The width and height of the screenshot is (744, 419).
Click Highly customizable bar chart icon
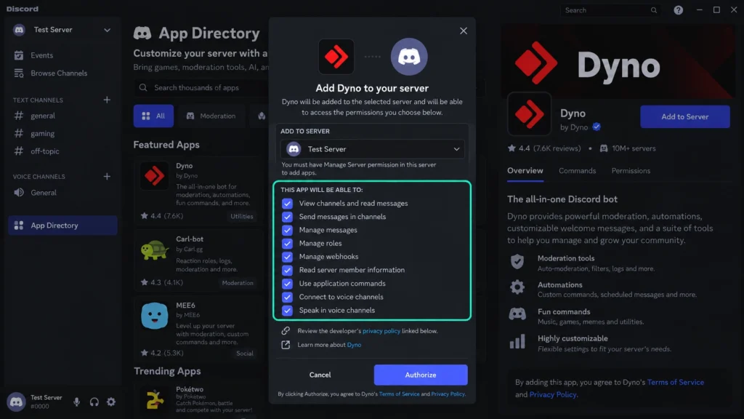pyautogui.click(x=517, y=342)
